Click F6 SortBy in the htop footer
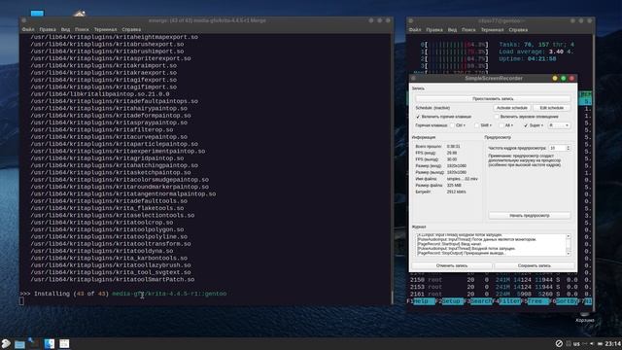The height and width of the screenshot is (350, 622). [x=564, y=301]
